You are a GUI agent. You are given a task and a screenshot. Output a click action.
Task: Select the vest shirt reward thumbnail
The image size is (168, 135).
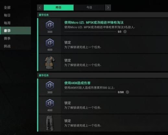pos(50,62)
